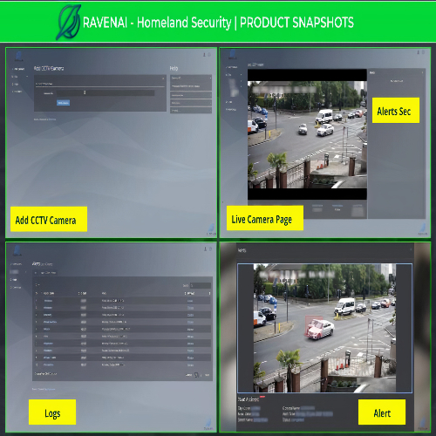Close the Add CCTV Camera form card with its x

163,78
